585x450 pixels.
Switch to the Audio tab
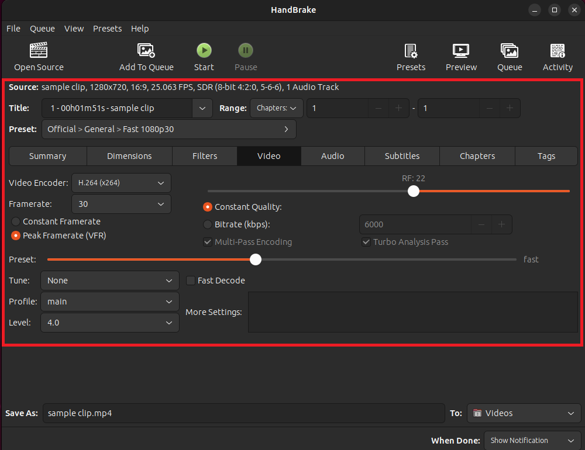click(x=332, y=156)
